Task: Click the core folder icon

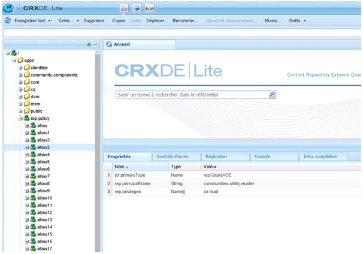Action: [x=27, y=82]
